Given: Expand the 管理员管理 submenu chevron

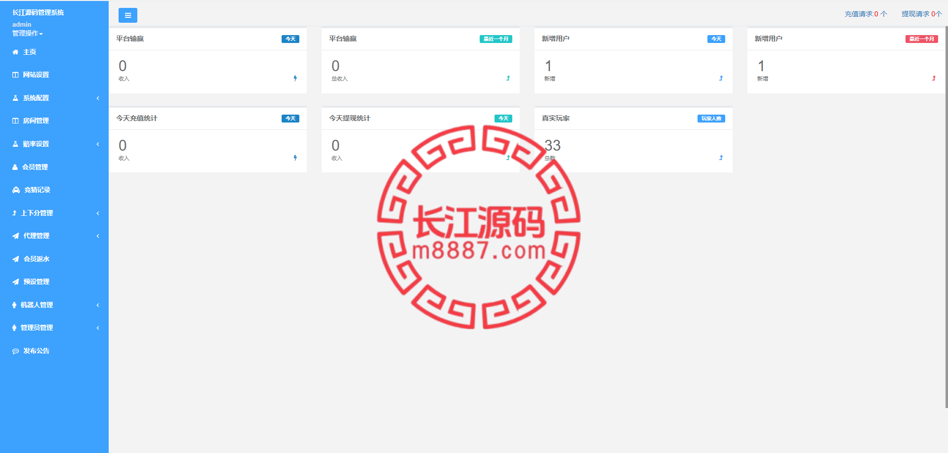Looking at the screenshot, I should pyautogui.click(x=98, y=328).
